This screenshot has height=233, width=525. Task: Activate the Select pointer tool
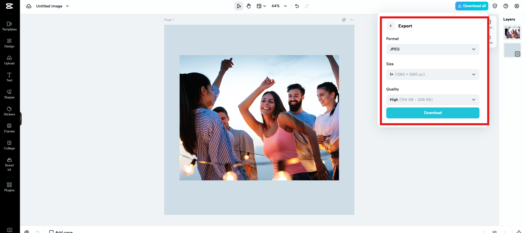tap(239, 6)
